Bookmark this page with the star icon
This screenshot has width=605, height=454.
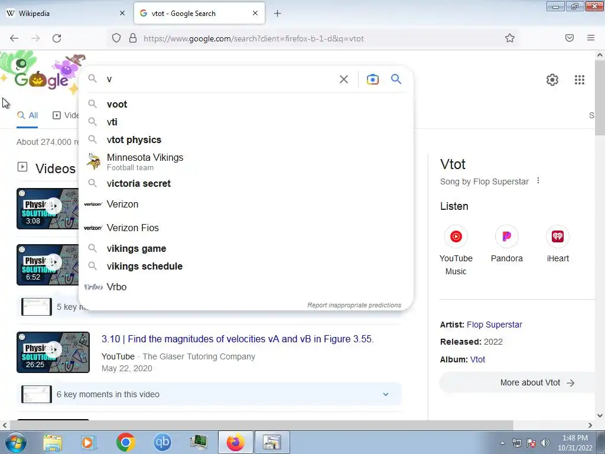point(510,38)
